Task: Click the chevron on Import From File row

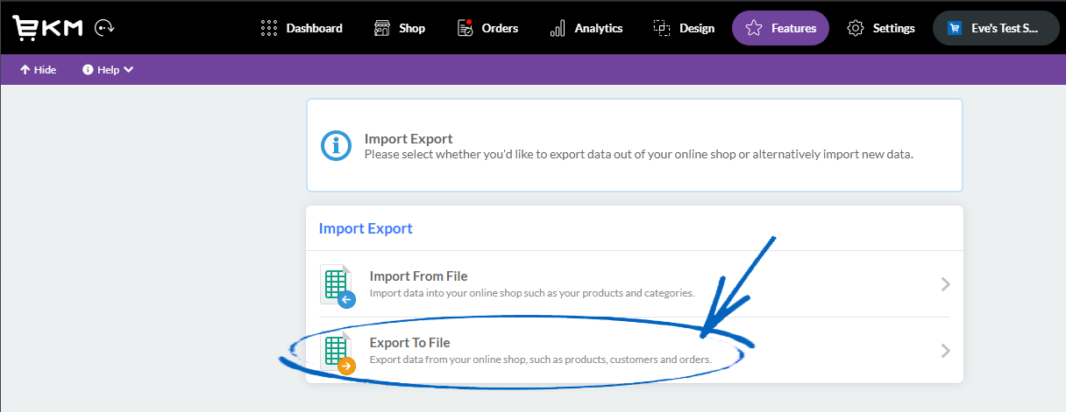Action: point(945,284)
